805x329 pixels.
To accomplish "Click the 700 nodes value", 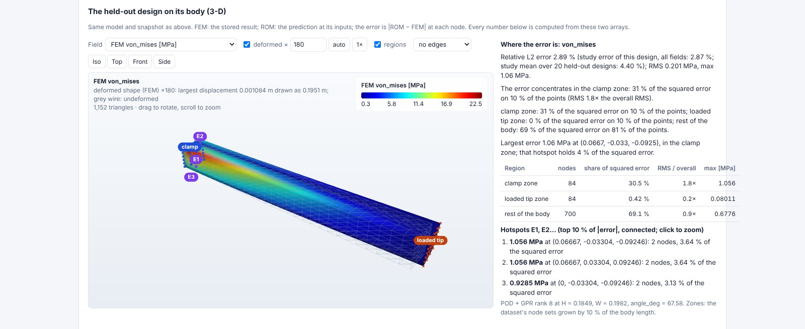I will click(x=570, y=214).
